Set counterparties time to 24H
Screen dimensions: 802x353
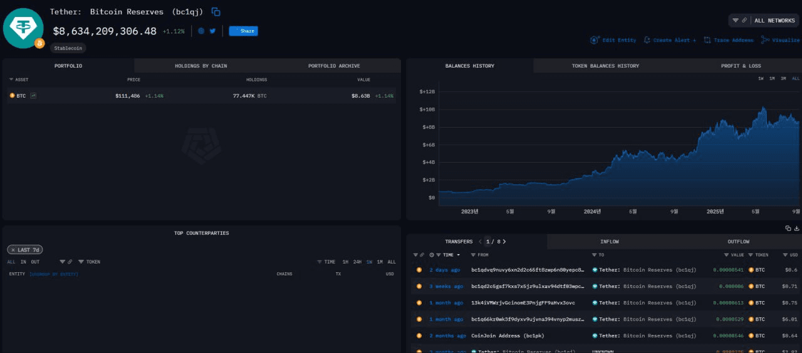coord(357,262)
